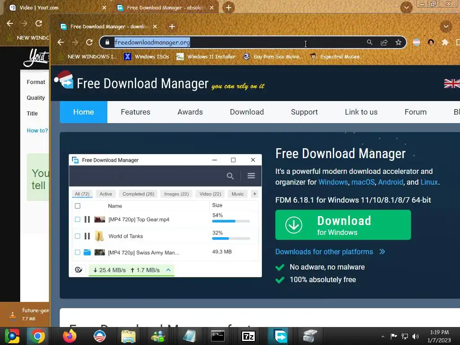Click the folder icon for Swiss Army Man
Screen dimensions: 460x345
coord(87,252)
